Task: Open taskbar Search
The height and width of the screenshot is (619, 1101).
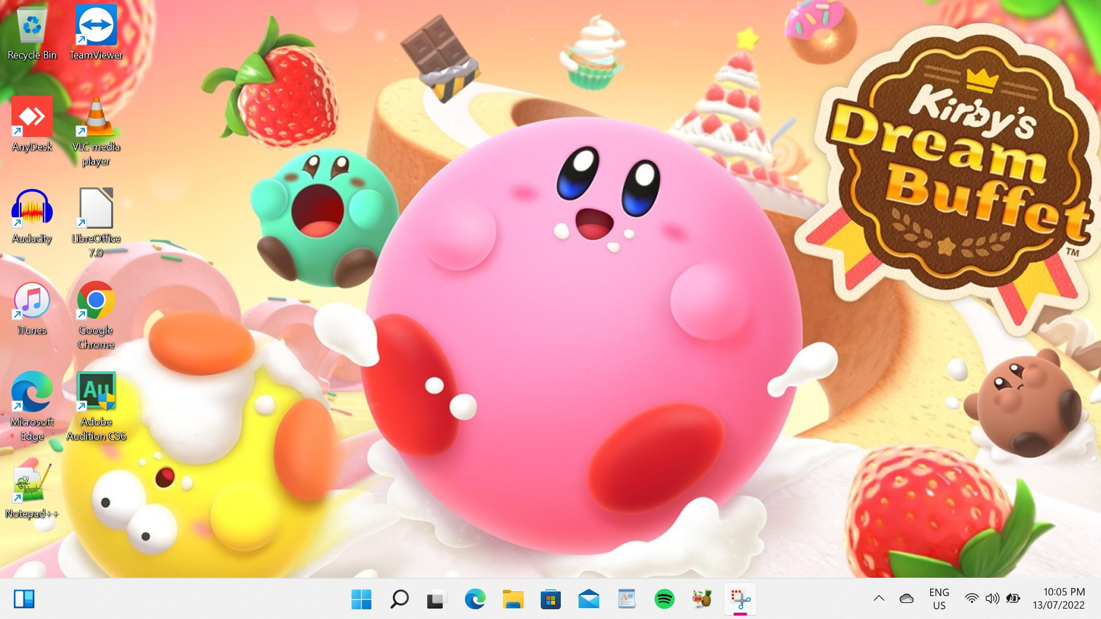Action: [399, 599]
